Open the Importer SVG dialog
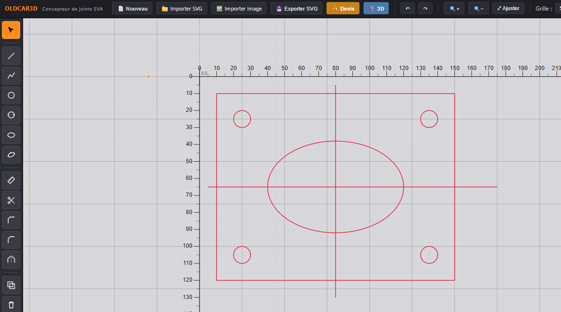Image resolution: width=561 pixels, height=312 pixels. coord(182,8)
